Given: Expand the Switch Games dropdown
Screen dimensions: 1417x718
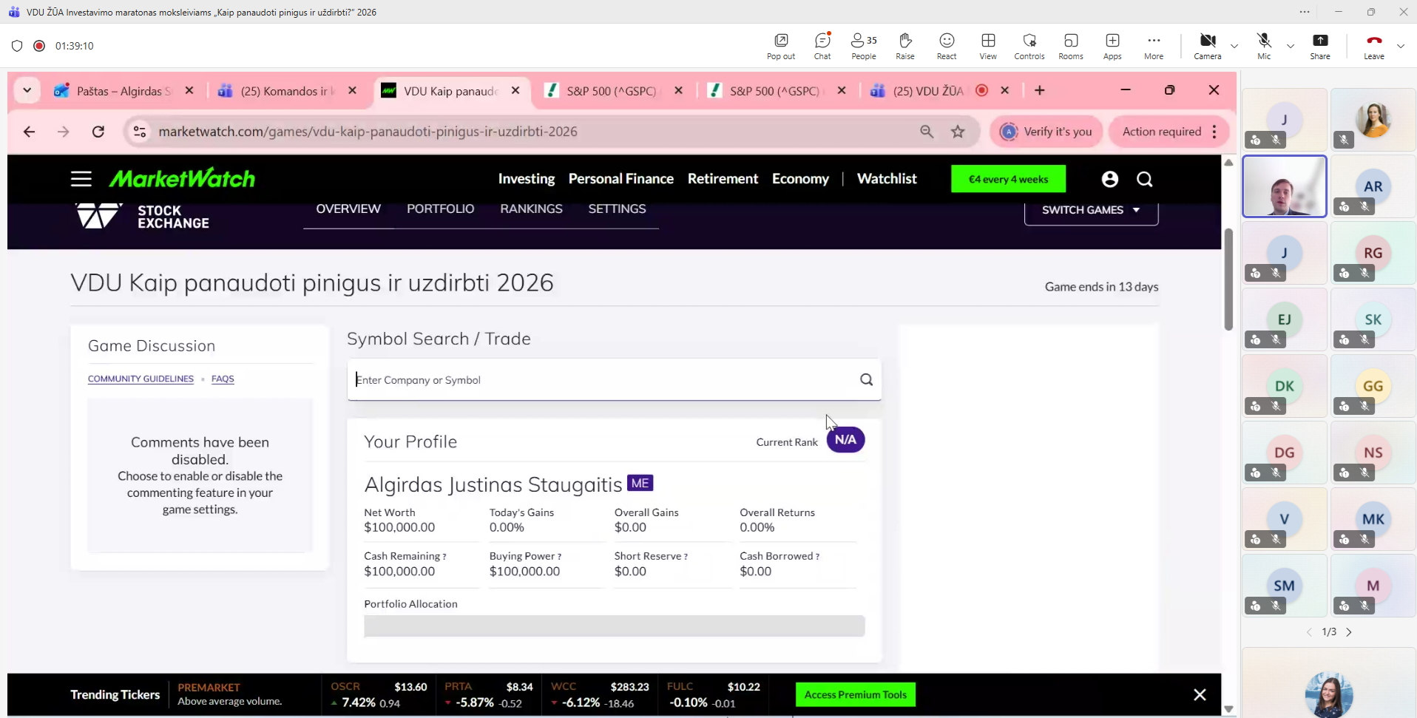Looking at the screenshot, I should [1091, 210].
